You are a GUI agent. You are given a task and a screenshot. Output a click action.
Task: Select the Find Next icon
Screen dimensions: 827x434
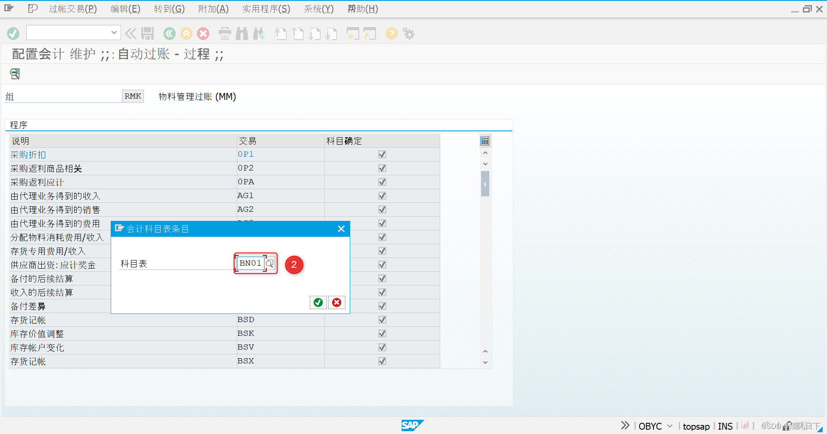click(x=258, y=33)
